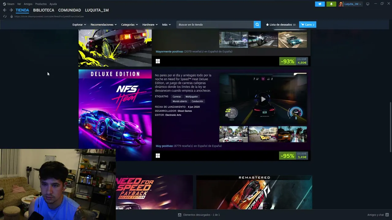
Task: Click the page vertical scrollbar thumb
Action: tap(390, 127)
